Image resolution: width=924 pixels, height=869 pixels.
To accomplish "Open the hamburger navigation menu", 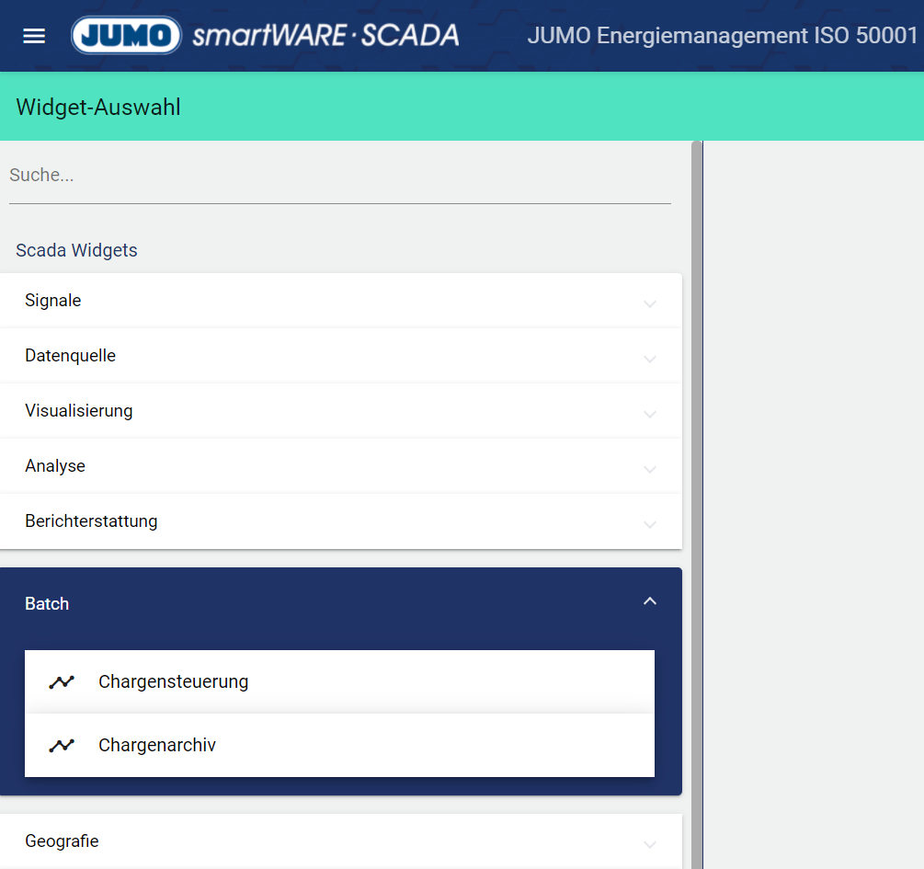I will [34, 36].
